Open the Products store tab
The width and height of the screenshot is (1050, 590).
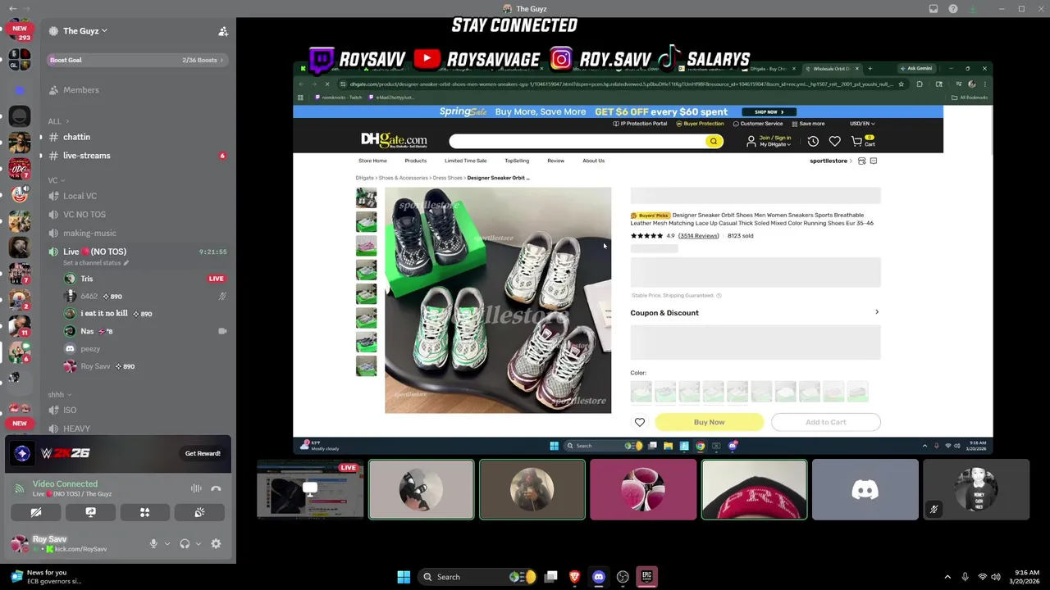(415, 161)
